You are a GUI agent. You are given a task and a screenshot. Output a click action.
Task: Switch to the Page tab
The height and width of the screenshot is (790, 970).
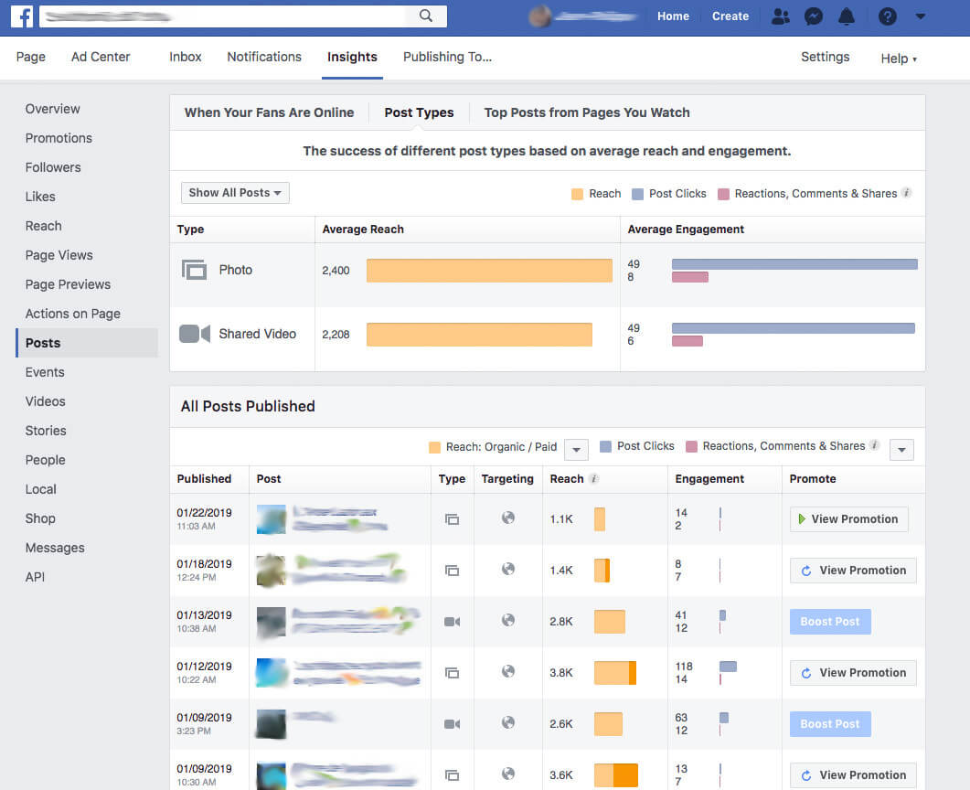point(31,57)
